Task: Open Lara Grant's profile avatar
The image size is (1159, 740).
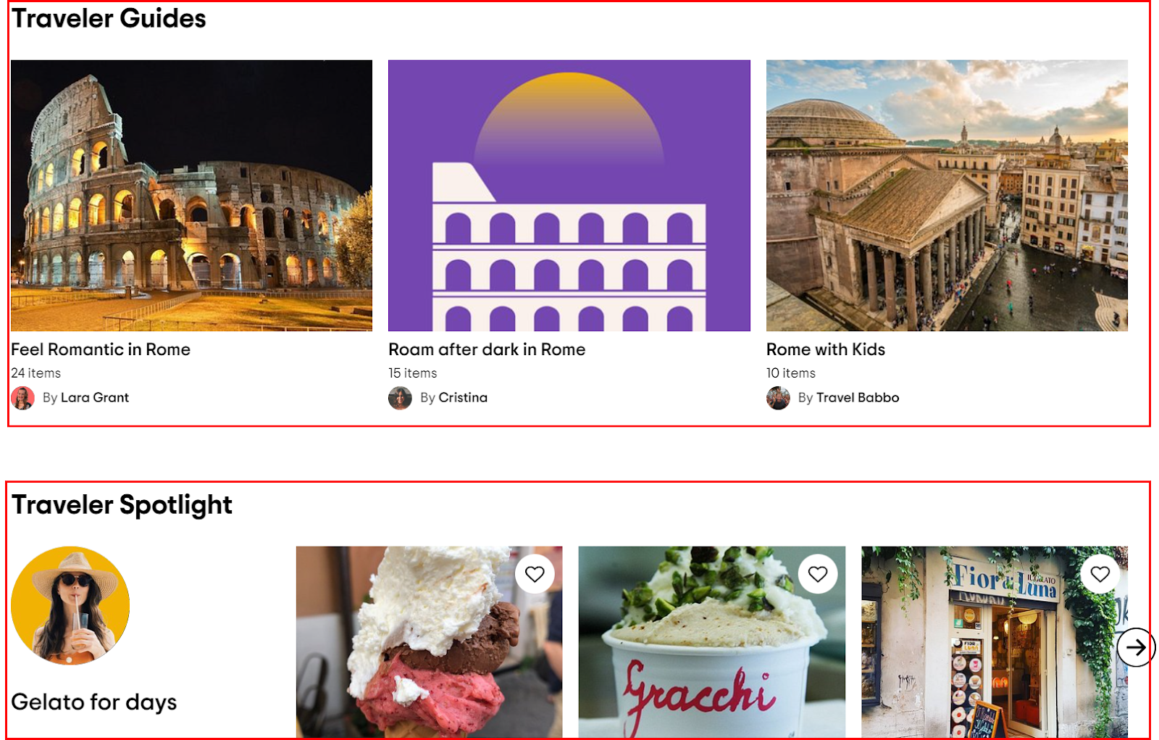Action: (x=22, y=398)
